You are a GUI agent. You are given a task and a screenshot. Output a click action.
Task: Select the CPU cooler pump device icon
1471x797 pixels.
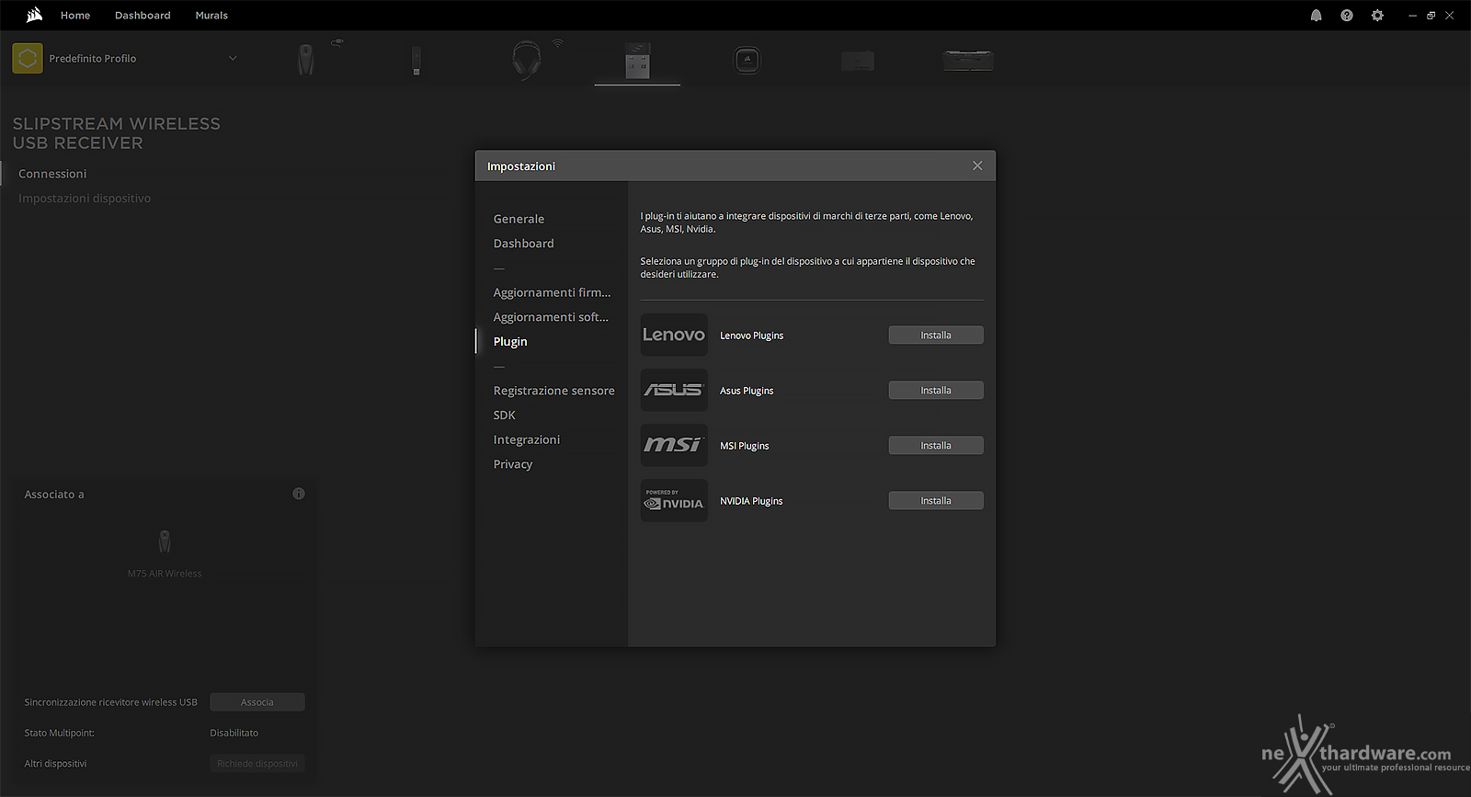747,61
